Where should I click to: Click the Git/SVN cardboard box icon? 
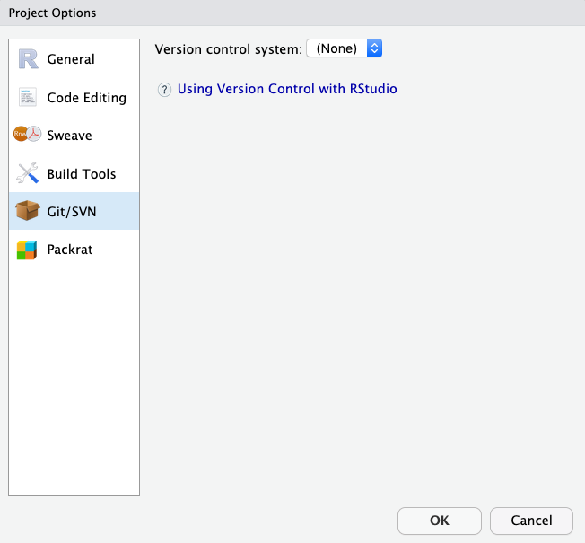click(x=28, y=211)
